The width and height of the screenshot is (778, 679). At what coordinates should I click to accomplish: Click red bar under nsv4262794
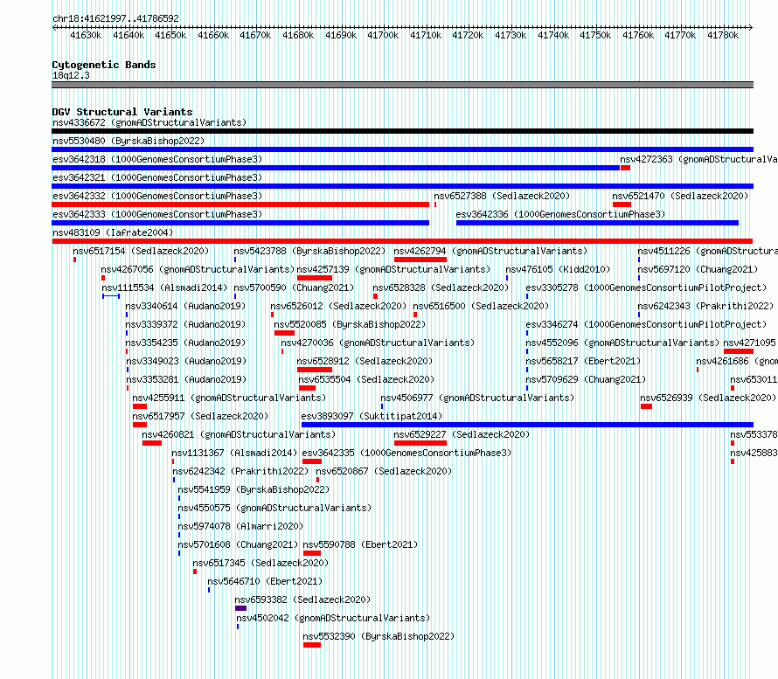pyautogui.click(x=420, y=260)
